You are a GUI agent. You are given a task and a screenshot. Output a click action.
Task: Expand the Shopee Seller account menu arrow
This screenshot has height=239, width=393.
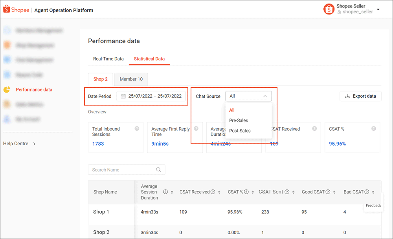tap(378, 9)
